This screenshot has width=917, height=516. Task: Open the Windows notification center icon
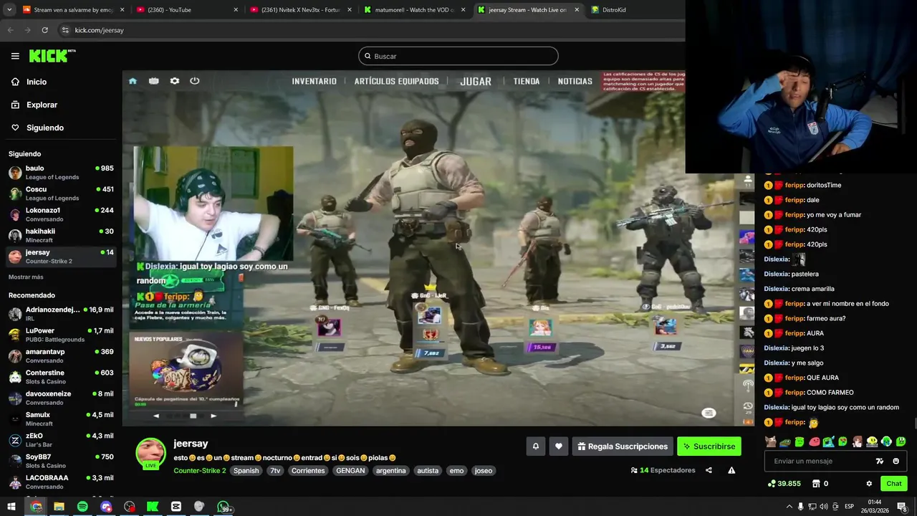(x=901, y=507)
